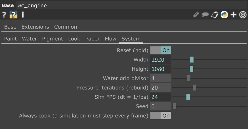The image size is (248, 129).
Task: Click the Pressure iterations slider handle
Action: point(195,87)
